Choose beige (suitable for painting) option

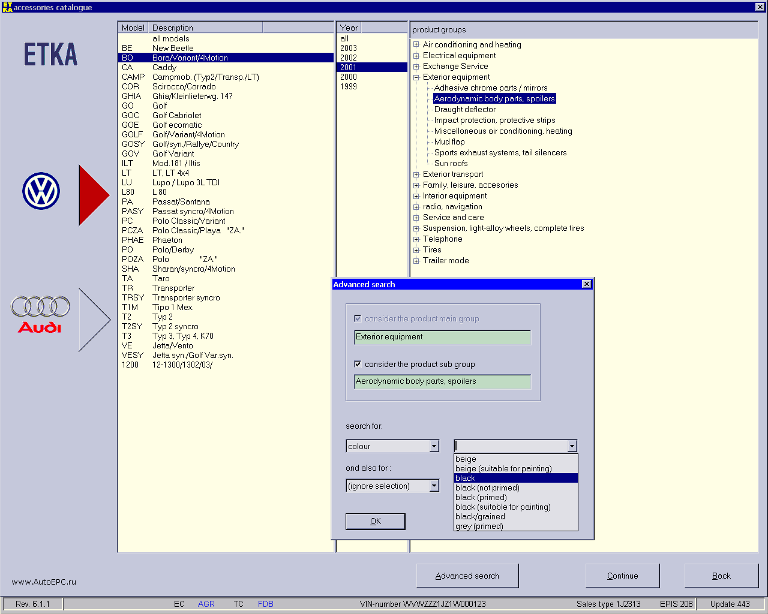click(x=516, y=468)
